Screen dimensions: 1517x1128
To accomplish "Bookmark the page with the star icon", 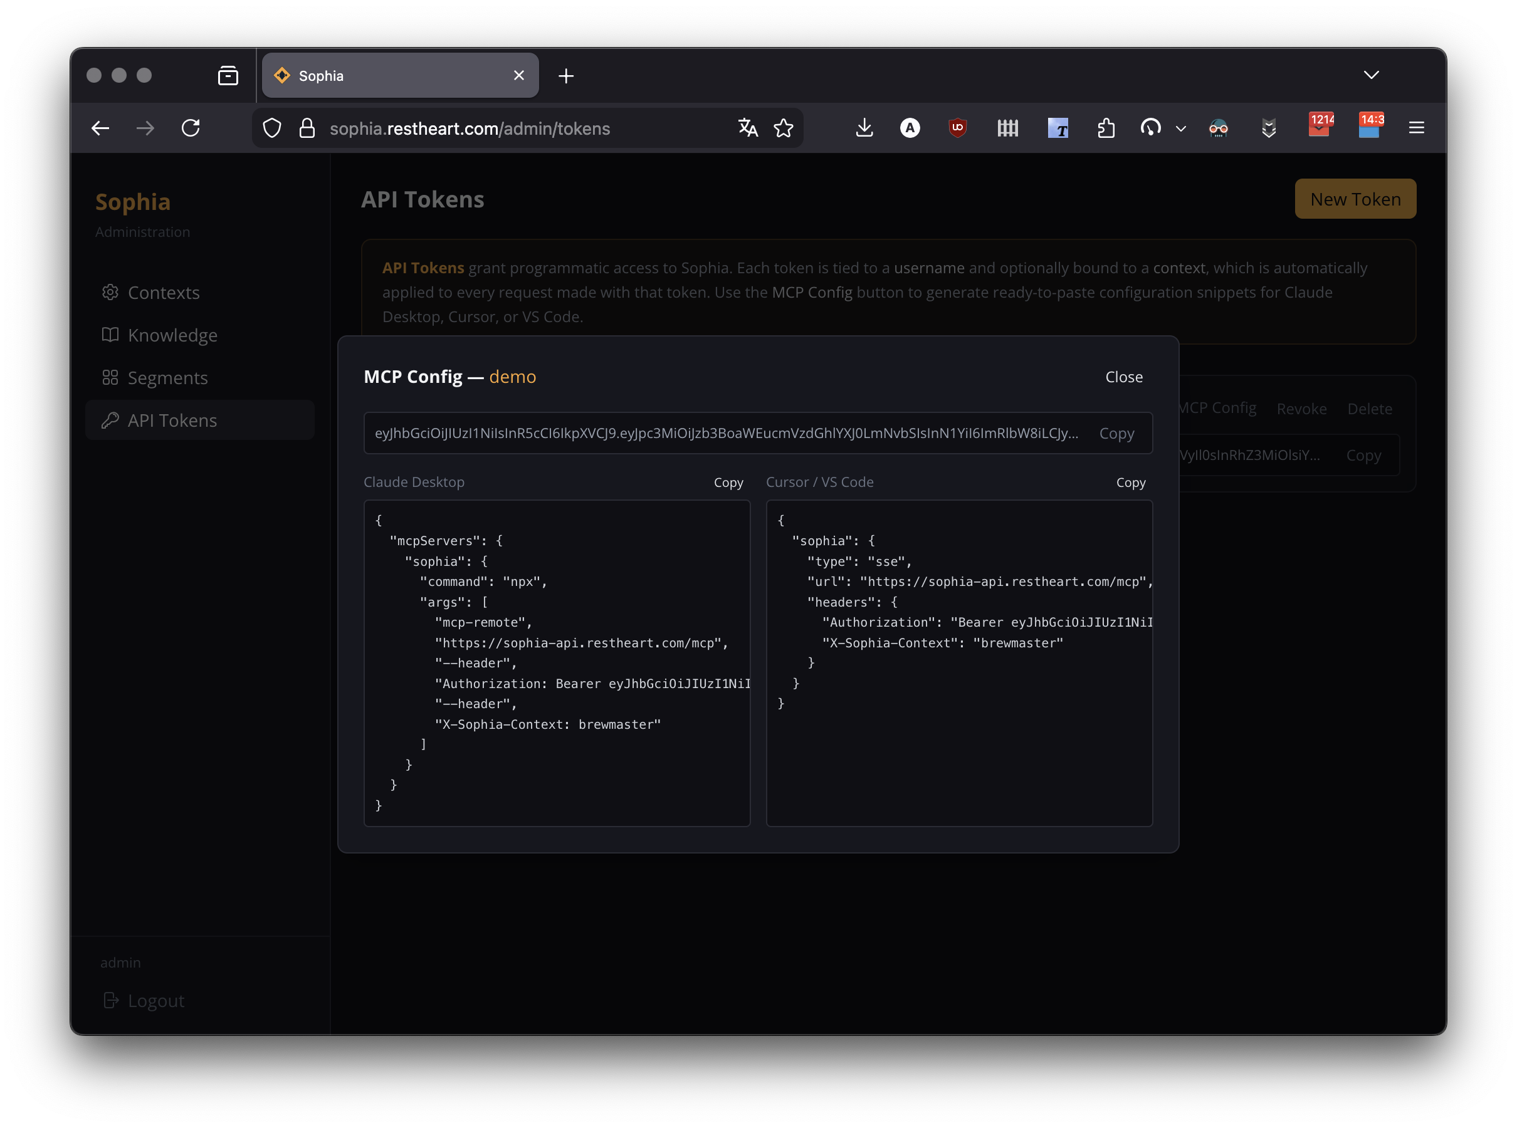I will pos(784,128).
